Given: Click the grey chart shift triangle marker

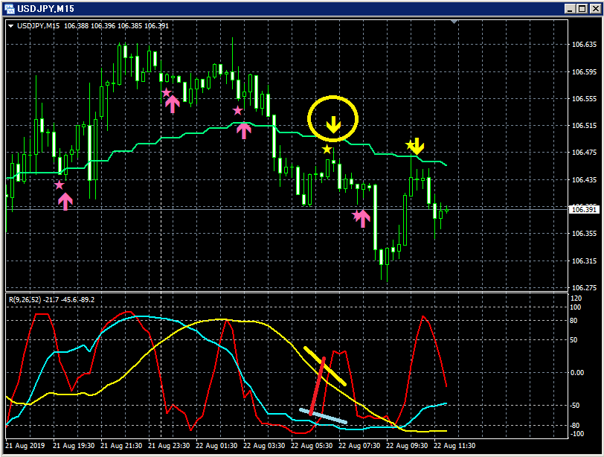Looking at the screenshot, I should [x=454, y=22].
